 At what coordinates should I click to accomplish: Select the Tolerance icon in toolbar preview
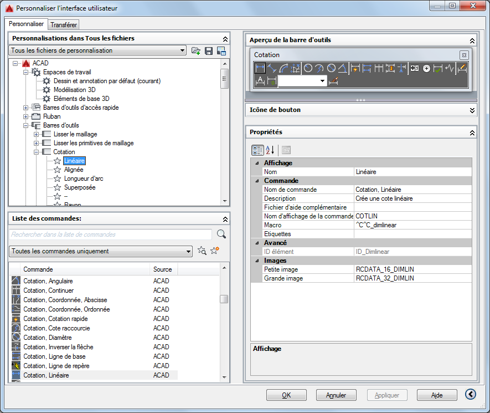[x=415, y=68]
